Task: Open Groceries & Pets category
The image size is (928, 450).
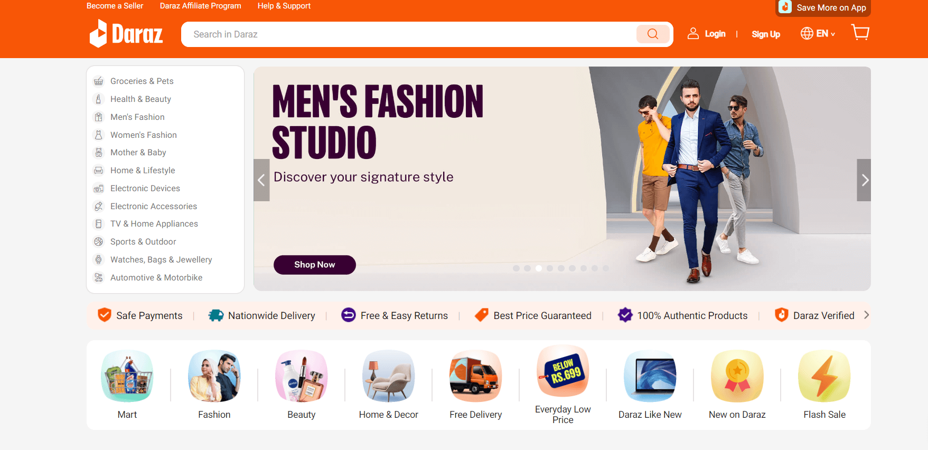Action: [142, 81]
